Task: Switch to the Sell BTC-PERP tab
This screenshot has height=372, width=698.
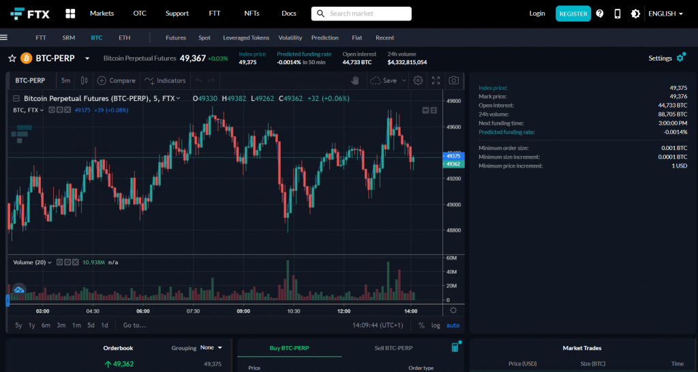Action: tap(393, 348)
